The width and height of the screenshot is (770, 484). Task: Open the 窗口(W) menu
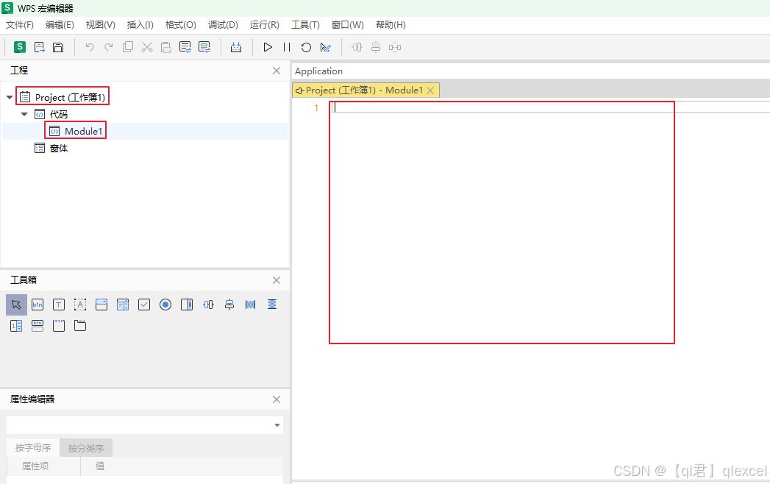[x=348, y=24]
